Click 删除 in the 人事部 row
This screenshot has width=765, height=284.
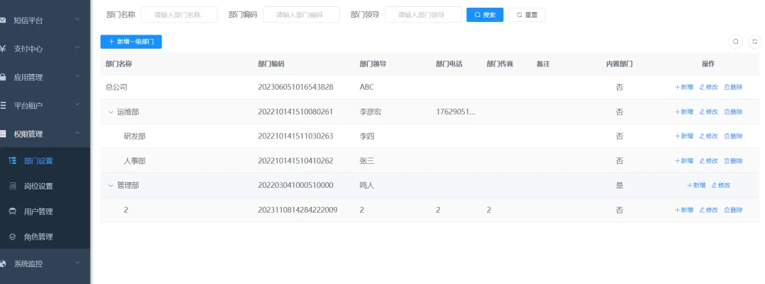pyautogui.click(x=733, y=161)
